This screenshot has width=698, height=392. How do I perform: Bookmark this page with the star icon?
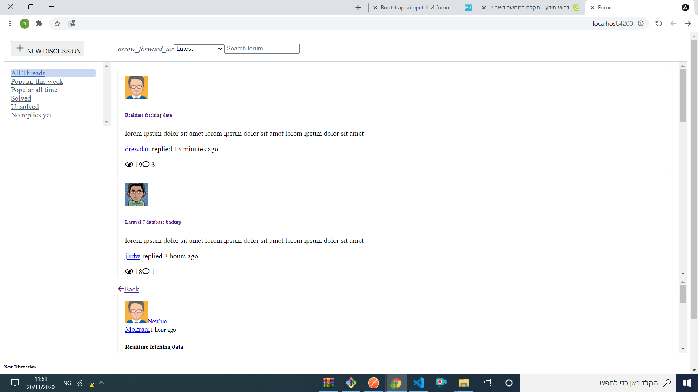(x=57, y=24)
